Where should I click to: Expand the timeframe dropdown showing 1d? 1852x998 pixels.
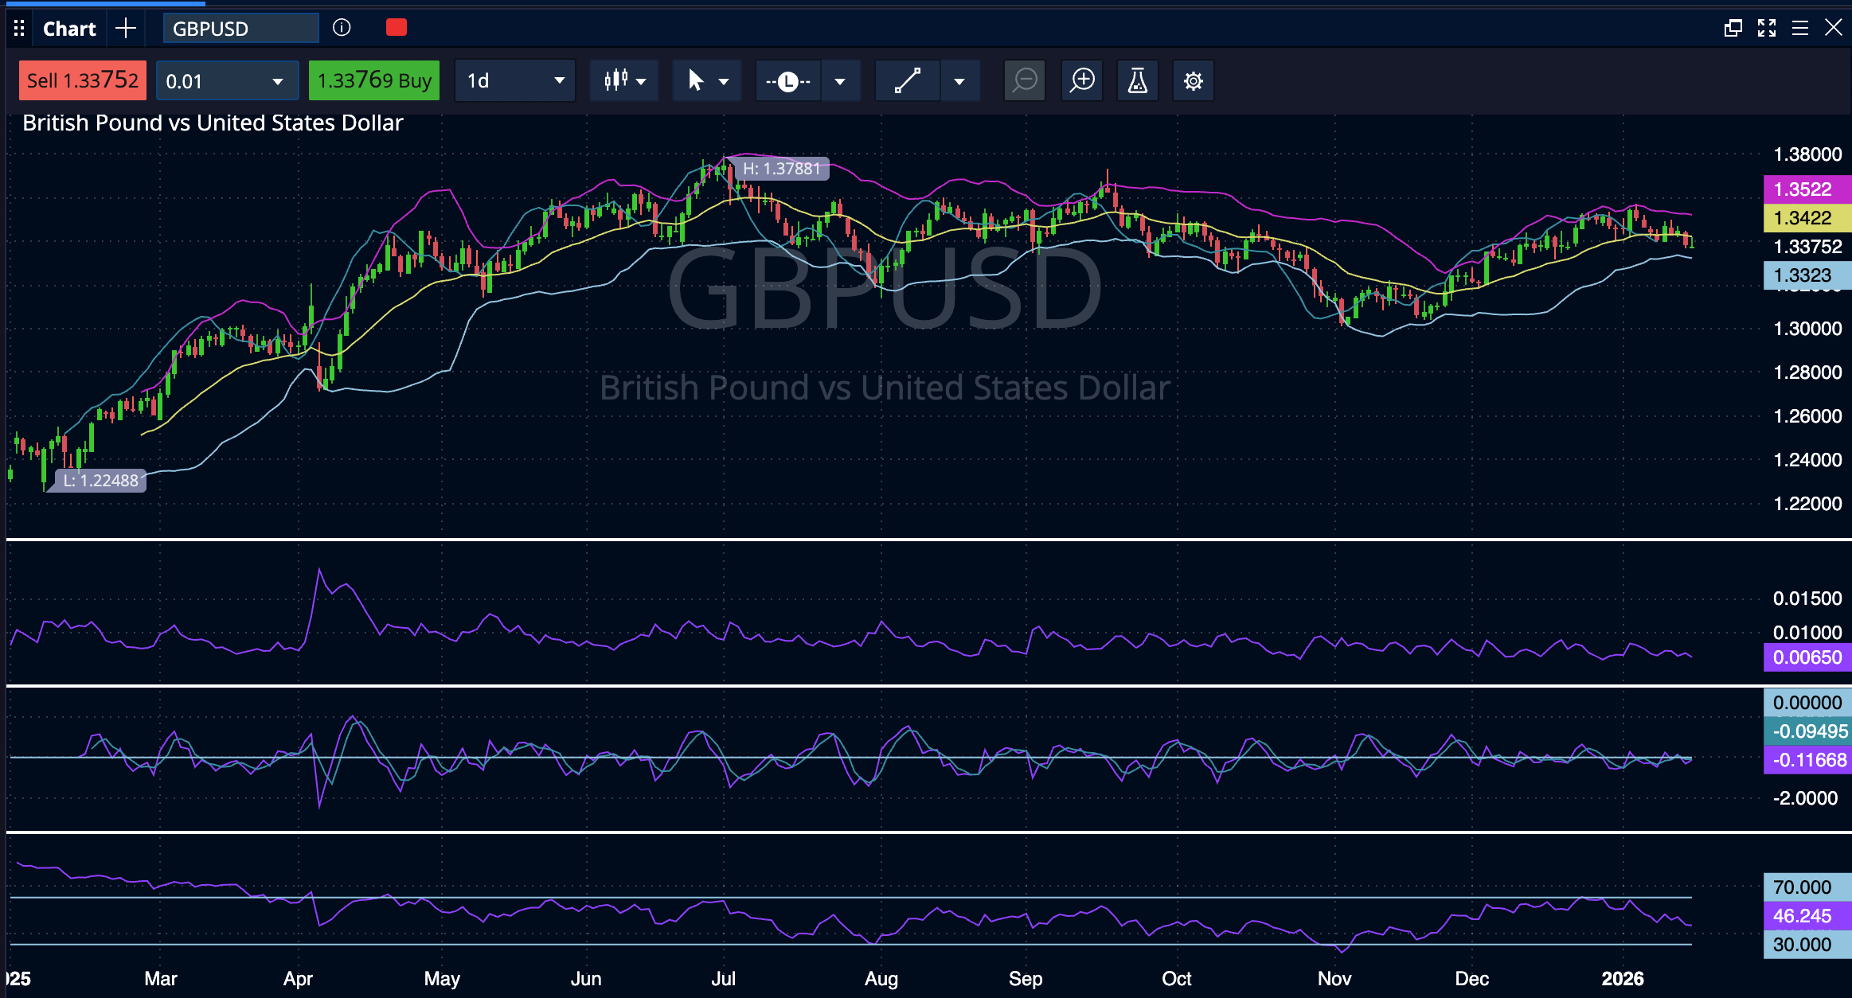click(x=557, y=80)
